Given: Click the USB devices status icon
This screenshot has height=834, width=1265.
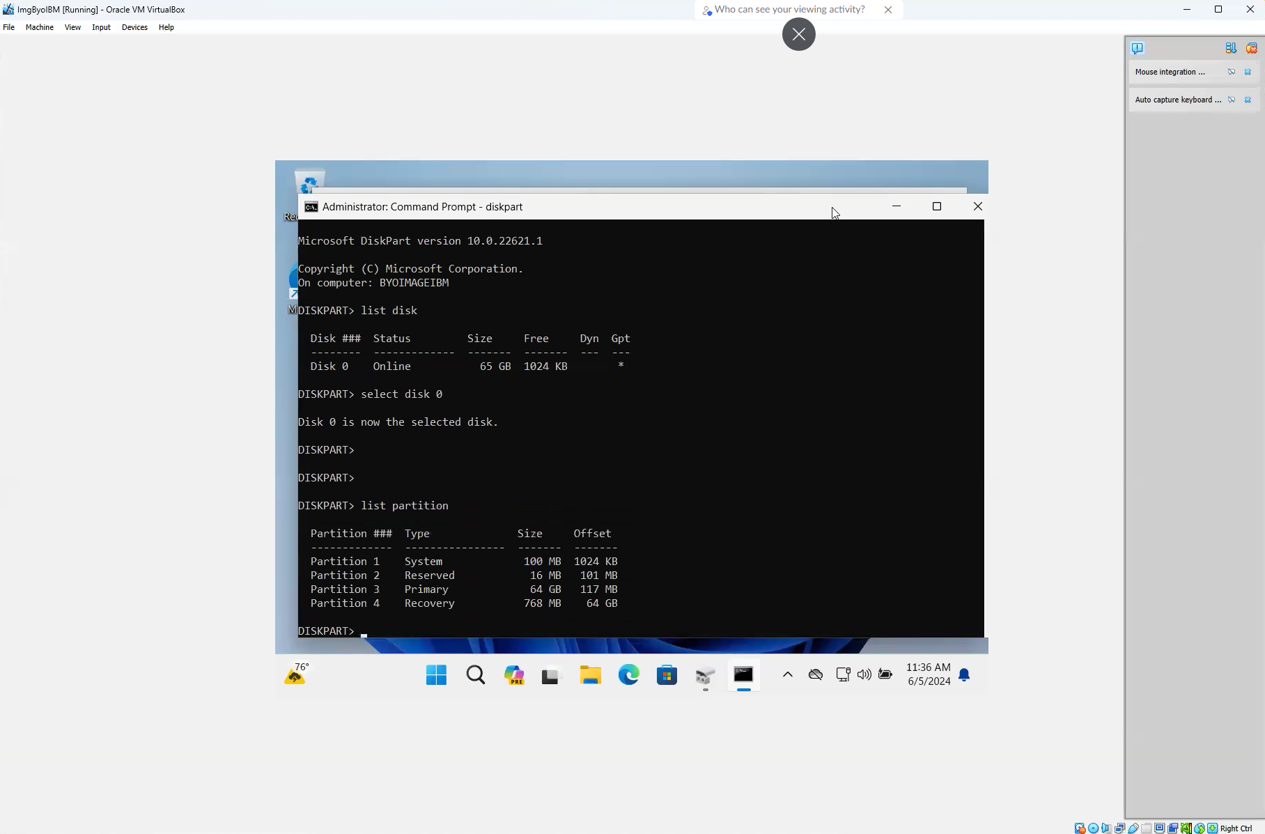Looking at the screenshot, I should tap(1133, 828).
